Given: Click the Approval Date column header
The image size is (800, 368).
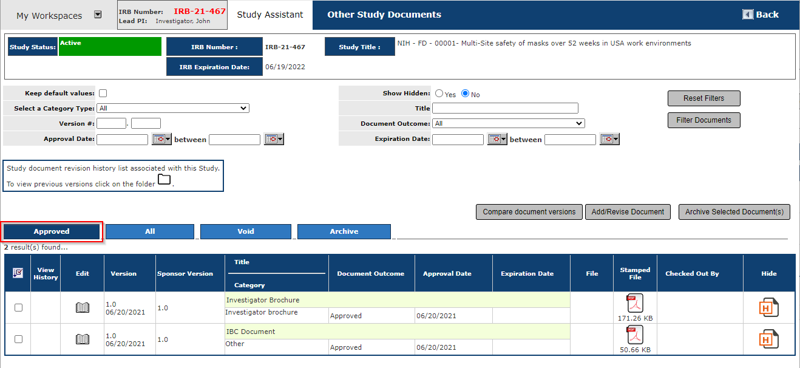Looking at the screenshot, I should (447, 274).
